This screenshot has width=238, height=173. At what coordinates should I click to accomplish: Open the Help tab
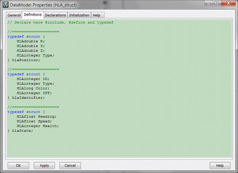click(96, 15)
